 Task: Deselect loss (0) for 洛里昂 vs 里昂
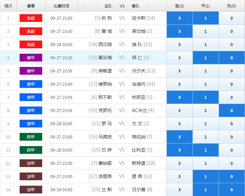click(x=232, y=176)
